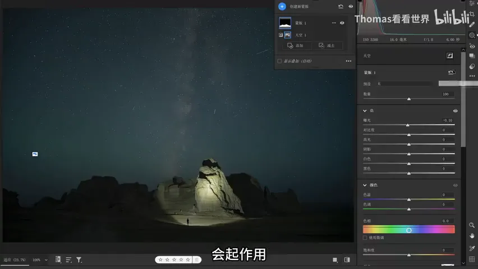Select the Healing brush tool
The image size is (478, 269).
click(x=472, y=25)
